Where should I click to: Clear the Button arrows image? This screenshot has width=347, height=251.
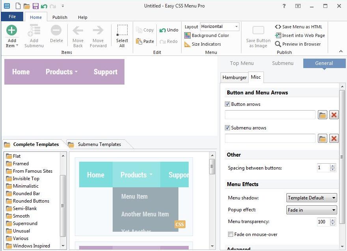tap(334, 115)
